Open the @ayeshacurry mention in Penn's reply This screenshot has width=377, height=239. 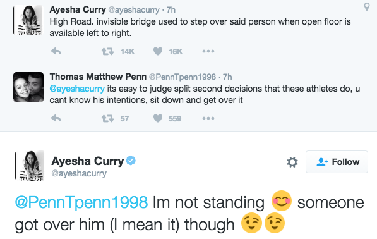pyautogui.click(x=77, y=89)
